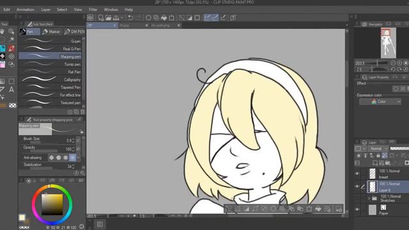This screenshot has width=409, height=230.
Task: Select the red Pen tool icon
Action: pos(12,49)
